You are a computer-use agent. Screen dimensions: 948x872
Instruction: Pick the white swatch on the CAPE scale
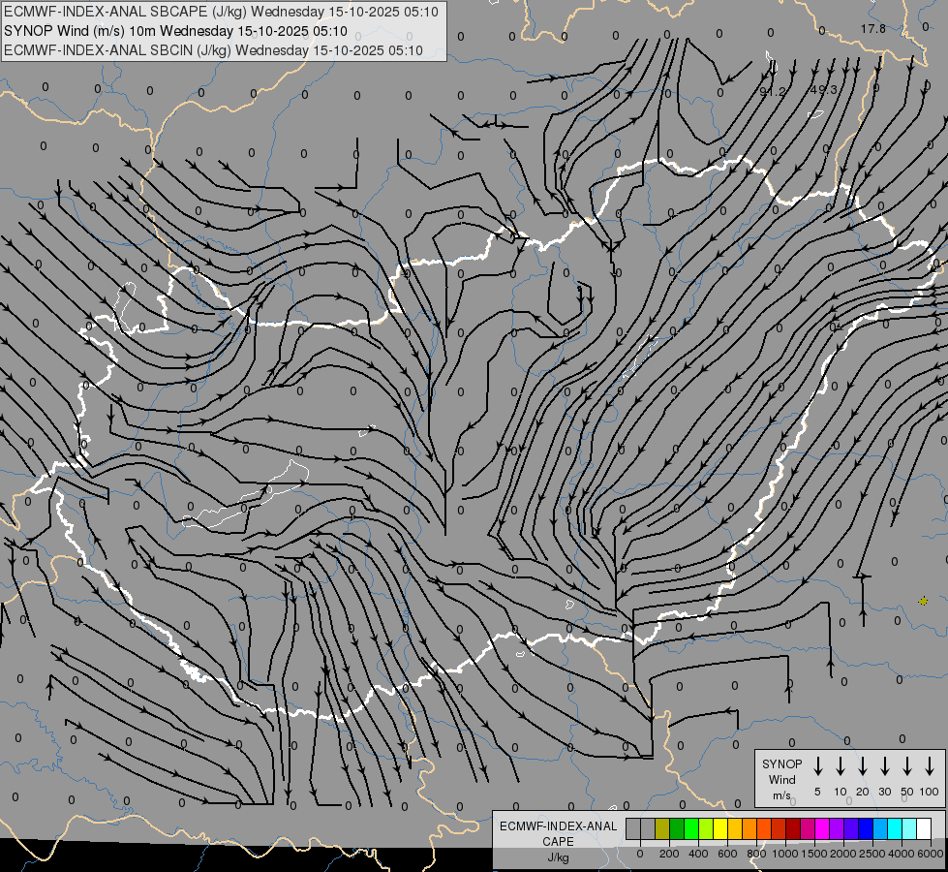click(924, 828)
